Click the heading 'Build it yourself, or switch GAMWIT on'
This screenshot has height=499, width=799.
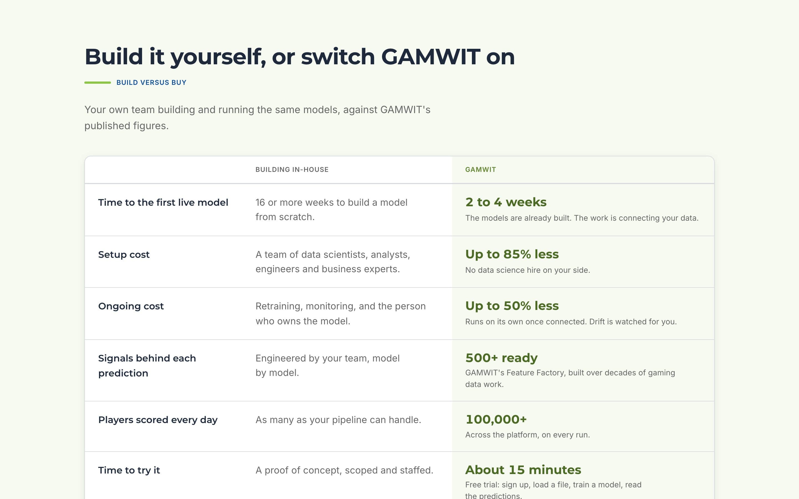pyautogui.click(x=299, y=57)
